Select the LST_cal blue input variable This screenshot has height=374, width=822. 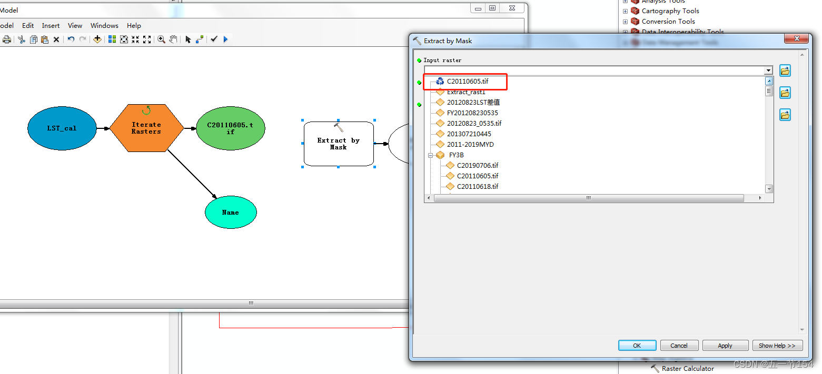coord(62,128)
